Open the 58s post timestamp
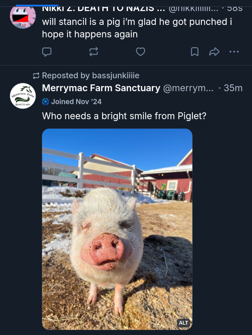Image resolution: width=252 pixels, height=335 pixels. (235, 8)
